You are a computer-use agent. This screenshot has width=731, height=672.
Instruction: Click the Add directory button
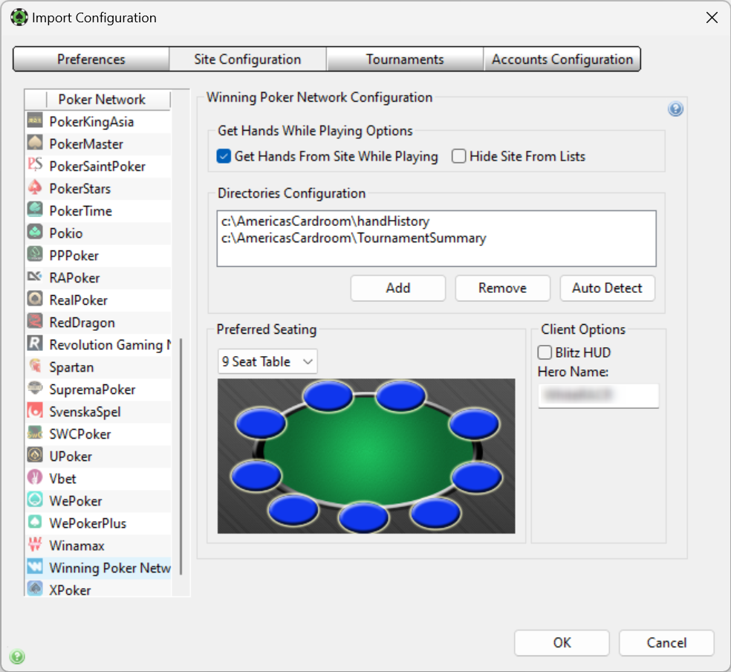(x=398, y=288)
